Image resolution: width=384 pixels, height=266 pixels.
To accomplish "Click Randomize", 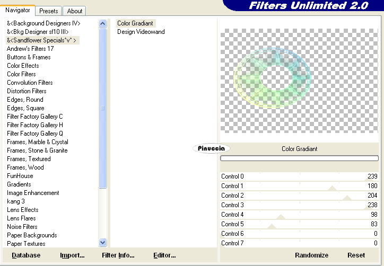I will (x=311, y=255).
